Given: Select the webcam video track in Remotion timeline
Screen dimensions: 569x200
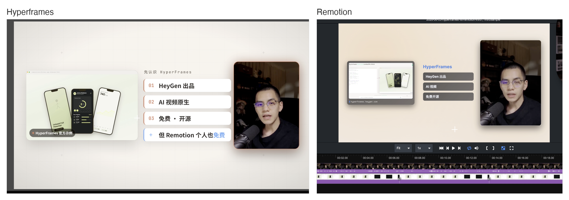Looking at the screenshot, I should click(439, 166).
